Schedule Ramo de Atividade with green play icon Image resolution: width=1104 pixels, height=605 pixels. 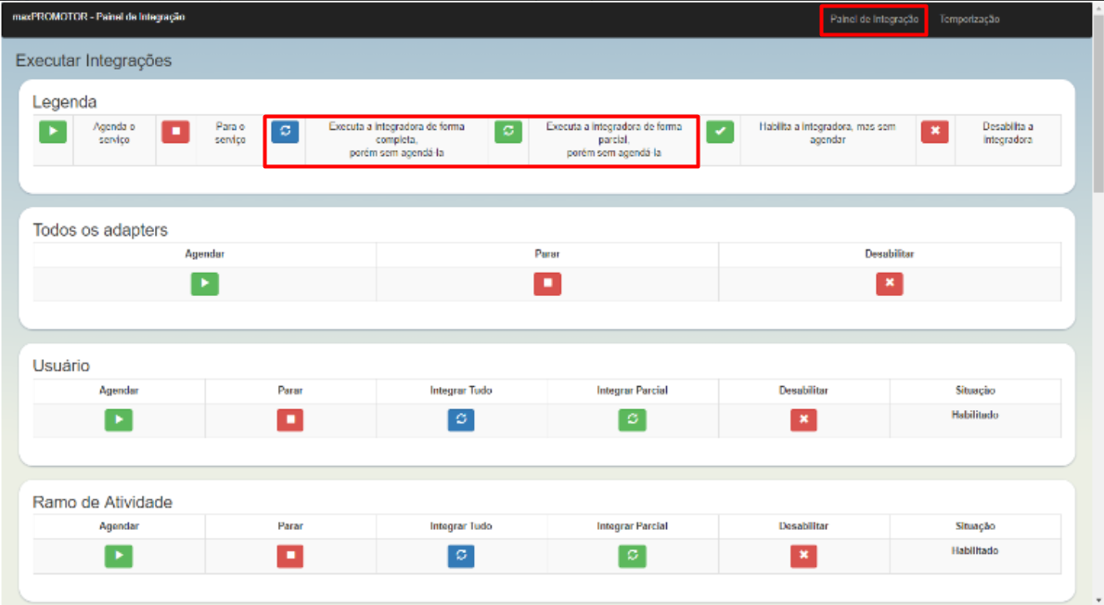click(118, 556)
